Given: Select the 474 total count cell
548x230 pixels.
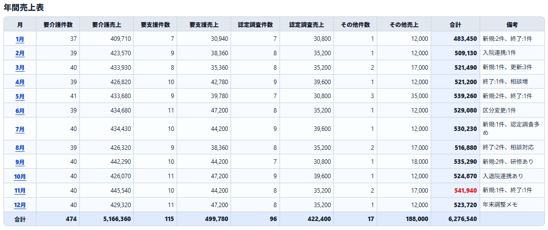Looking at the screenshot, I should [x=58, y=219].
